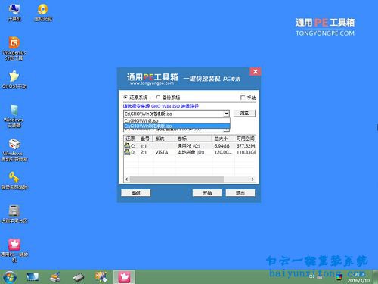This screenshot has width=378, height=284.
Task: Launch DiskGenius partition tool icon
Action: click(x=14, y=48)
